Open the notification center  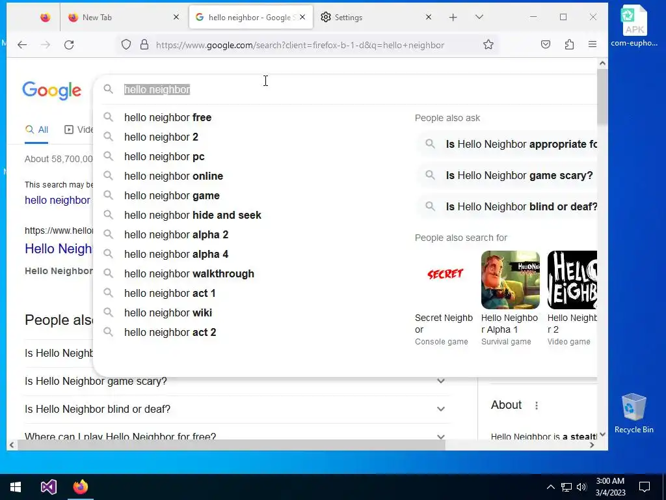[x=645, y=487]
